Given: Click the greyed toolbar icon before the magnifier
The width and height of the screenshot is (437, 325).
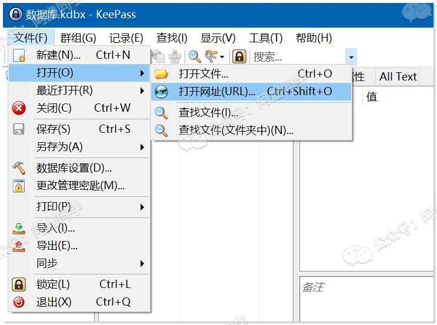Looking at the screenshot, I should pyautogui.click(x=175, y=56).
